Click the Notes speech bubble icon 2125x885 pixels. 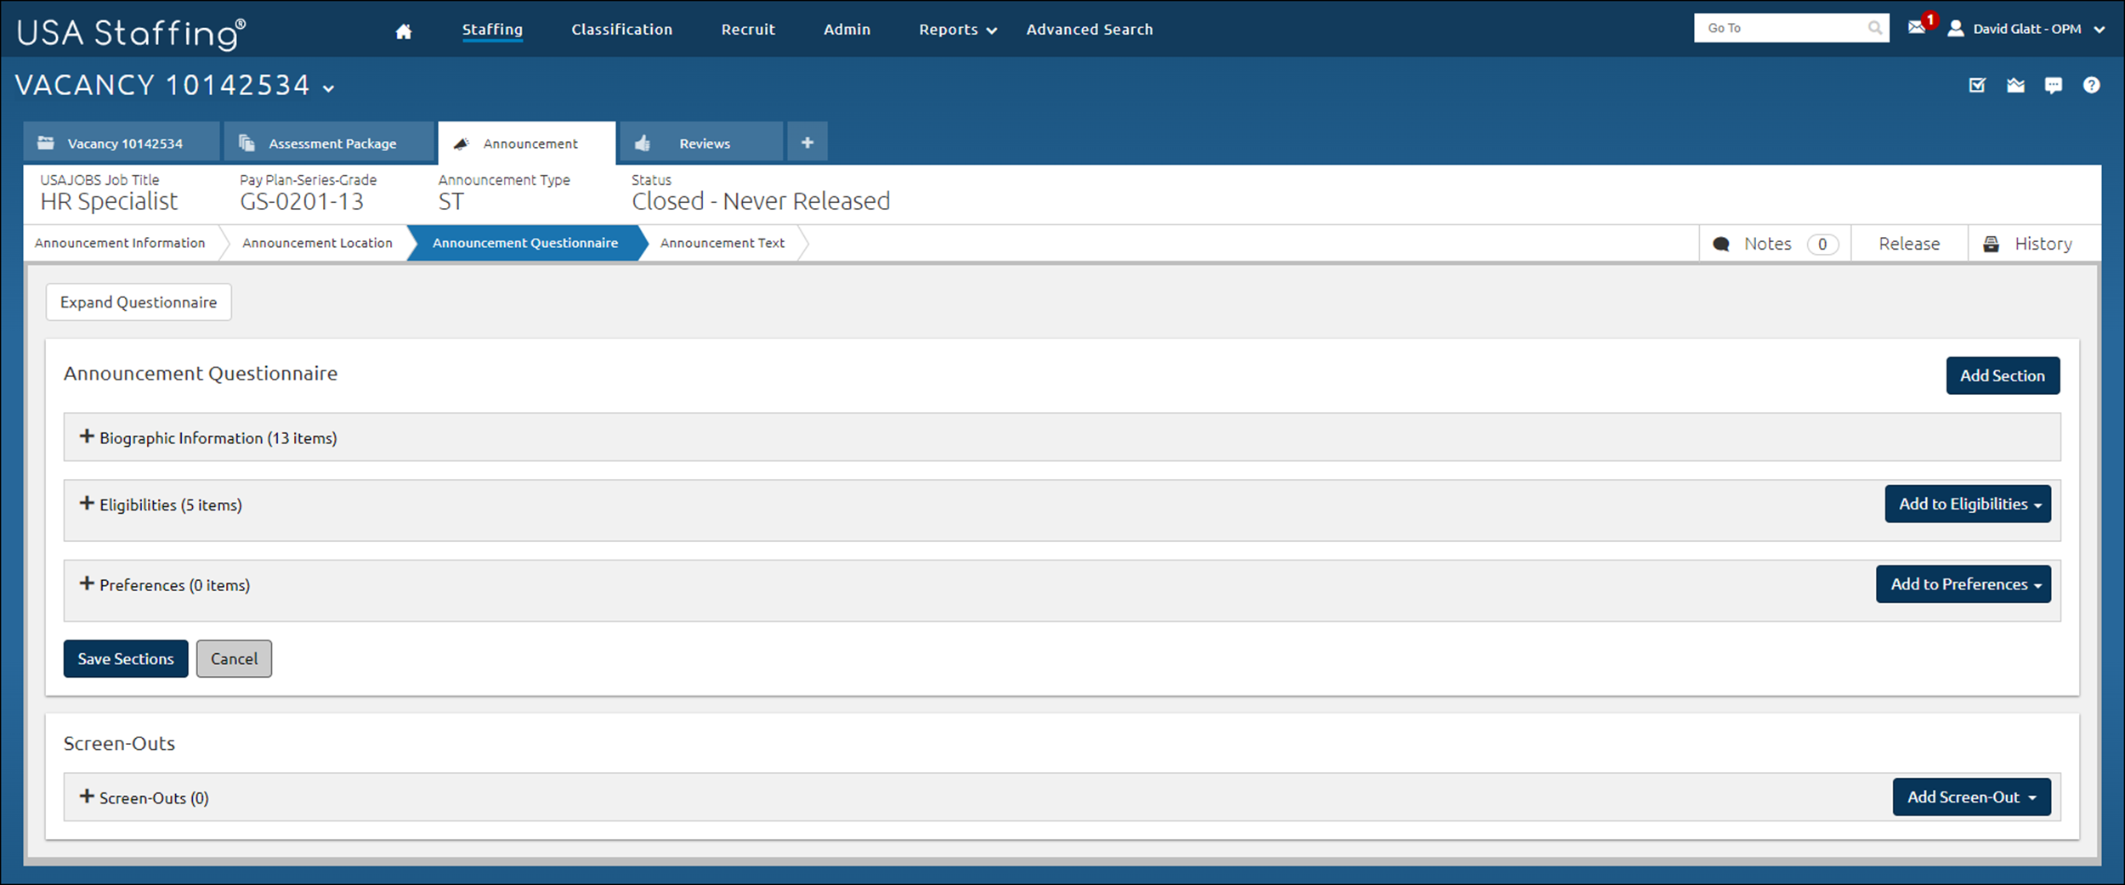click(x=1721, y=245)
